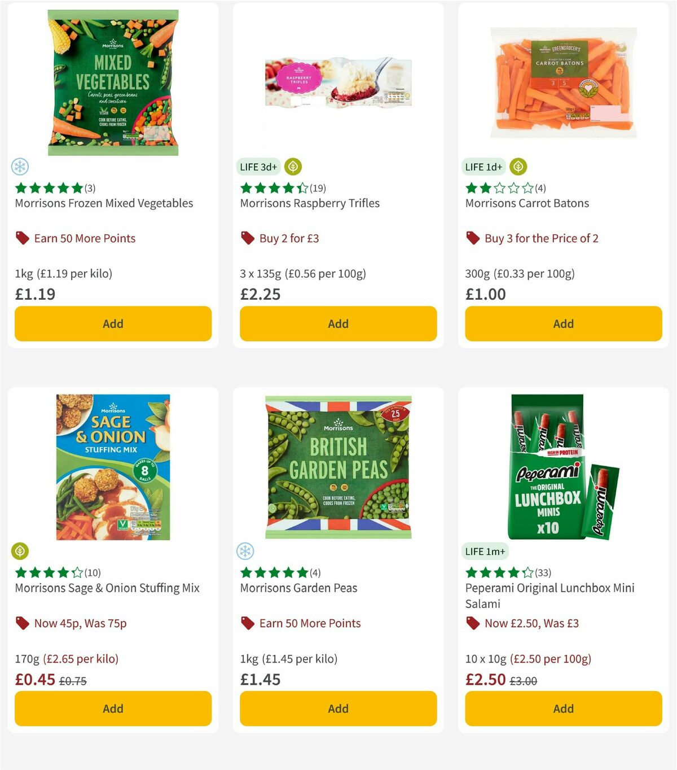The height and width of the screenshot is (770, 677).
Task: Click the LIFE 3d+ badge on Raspberry Trifles
Action: (257, 166)
